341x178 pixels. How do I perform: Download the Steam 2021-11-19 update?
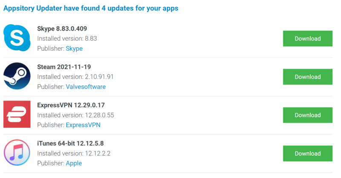pyautogui.click(x=307, y=77)
